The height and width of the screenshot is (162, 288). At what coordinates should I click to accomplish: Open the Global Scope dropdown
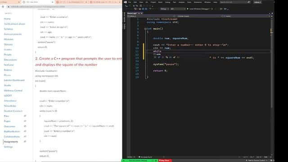point(199,16)
